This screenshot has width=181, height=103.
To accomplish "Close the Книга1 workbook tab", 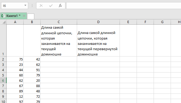I will click(24, 16).
